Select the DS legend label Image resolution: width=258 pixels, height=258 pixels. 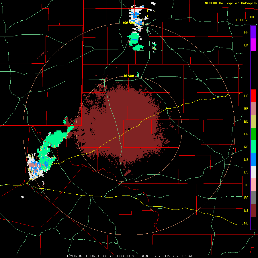point(246,172)
